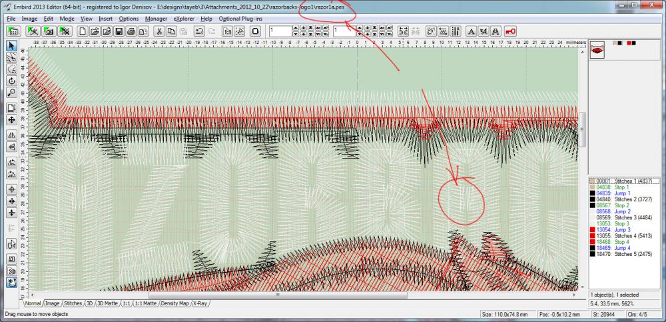Click the New document icon
The height and width of the screenshot is (322, 666).
[x=84, y=31]
